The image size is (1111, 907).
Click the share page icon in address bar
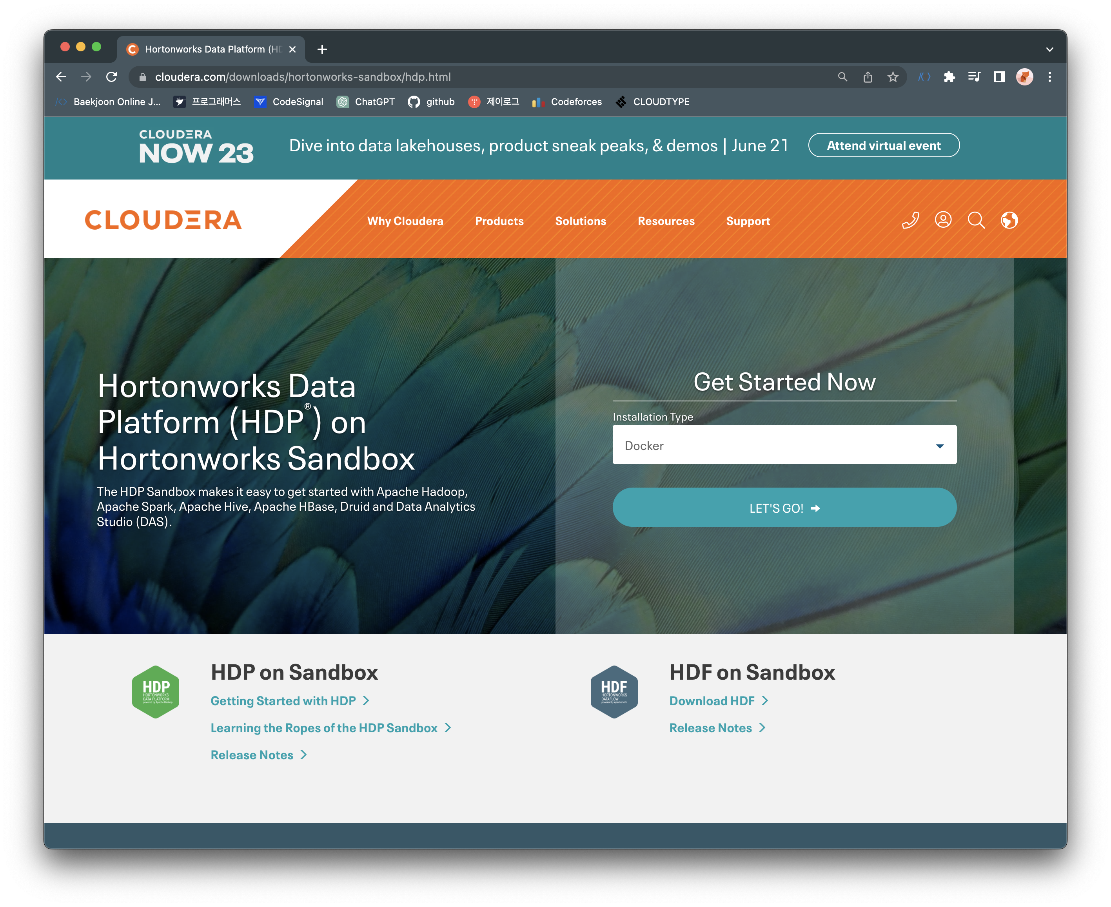868,77
